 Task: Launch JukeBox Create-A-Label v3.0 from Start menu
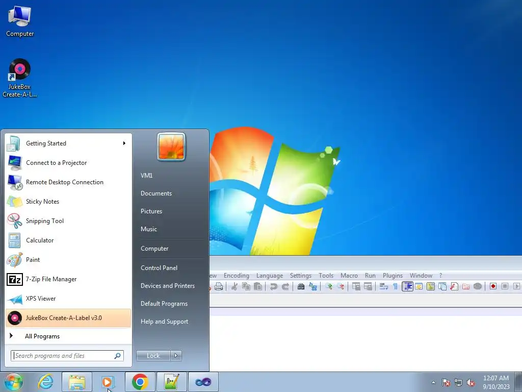click(68, 317)
